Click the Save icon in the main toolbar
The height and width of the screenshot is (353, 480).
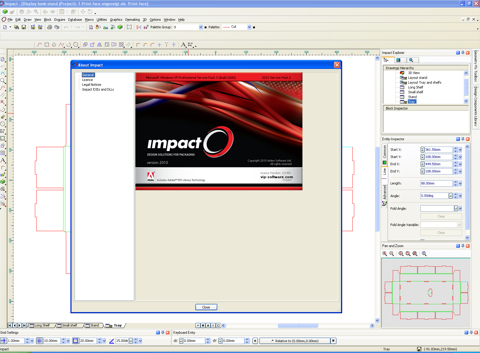[x=24, y=27]
